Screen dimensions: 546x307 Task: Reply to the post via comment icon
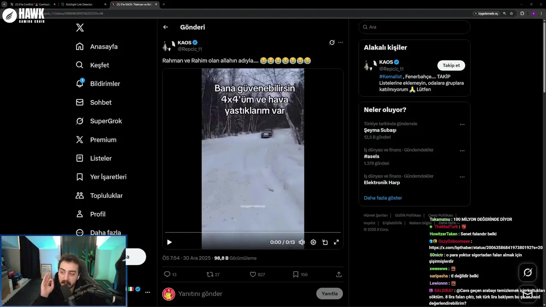pos(170,275)
